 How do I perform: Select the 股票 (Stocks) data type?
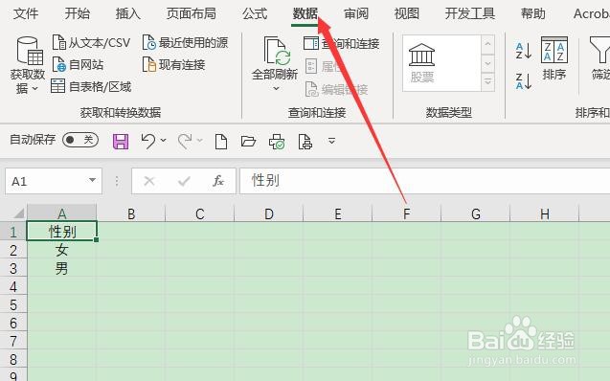click(x=421, y=63)
